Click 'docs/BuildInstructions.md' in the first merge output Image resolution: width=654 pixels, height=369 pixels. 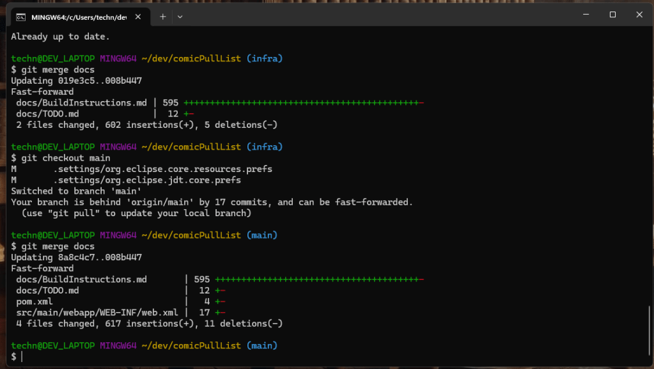[x=81, y=103]
